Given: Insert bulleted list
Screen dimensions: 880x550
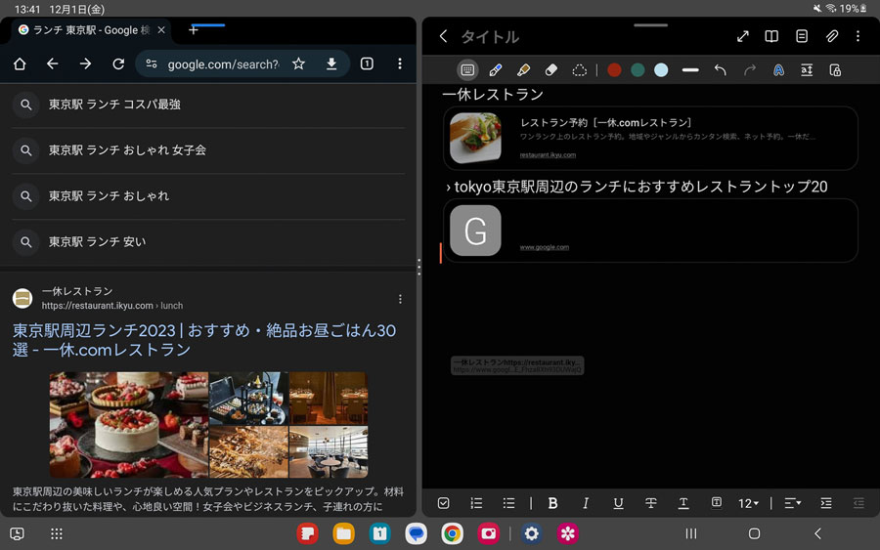Looking at the screenshot, I should tap(508, 503).
